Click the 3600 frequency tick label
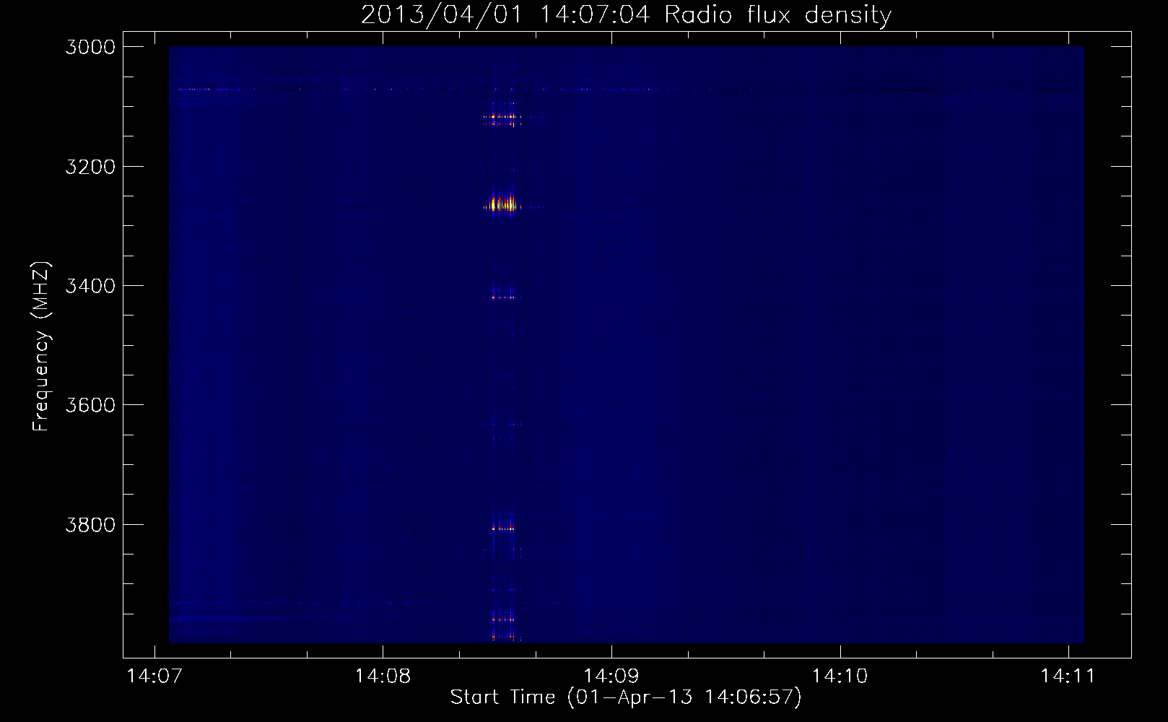 pyautogui.click(x=90, y=405)
